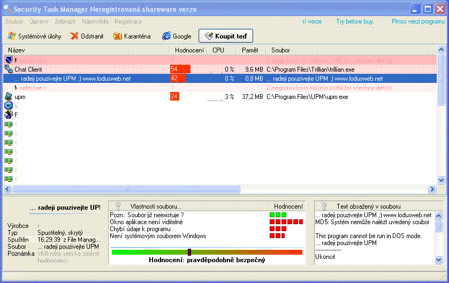The width and height of the screenshot is (449, 283).
Task: Click the Systémové úlohy Windows flag icon
Action: pos(12,36)
